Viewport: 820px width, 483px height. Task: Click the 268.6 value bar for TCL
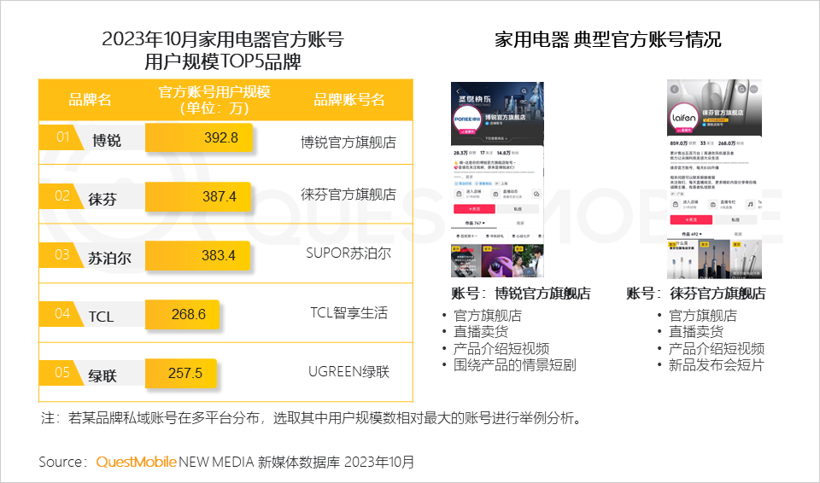[181, 314]
